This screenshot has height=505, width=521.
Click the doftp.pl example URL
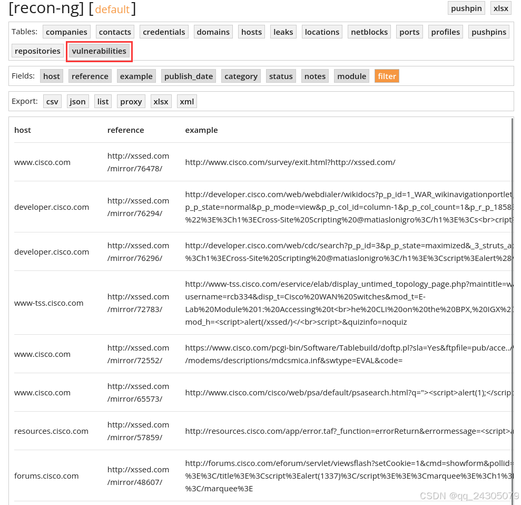(x=349, y=354)
